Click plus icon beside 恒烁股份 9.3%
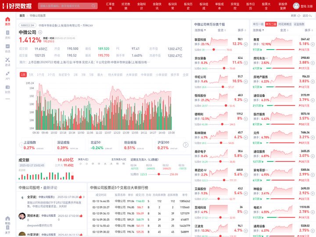This screenshot has height=237, width=316. (x=246, y=100)
